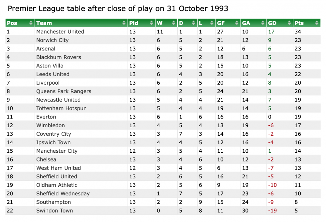Click the sort arrows in Team column
326x222 pixels.
click(124, 23)
